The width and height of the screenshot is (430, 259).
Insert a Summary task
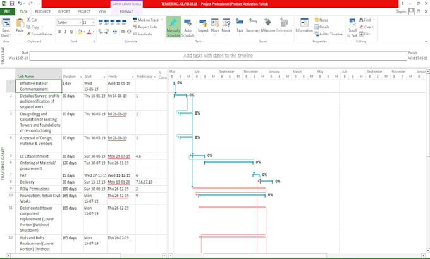(x=252, y=25)
